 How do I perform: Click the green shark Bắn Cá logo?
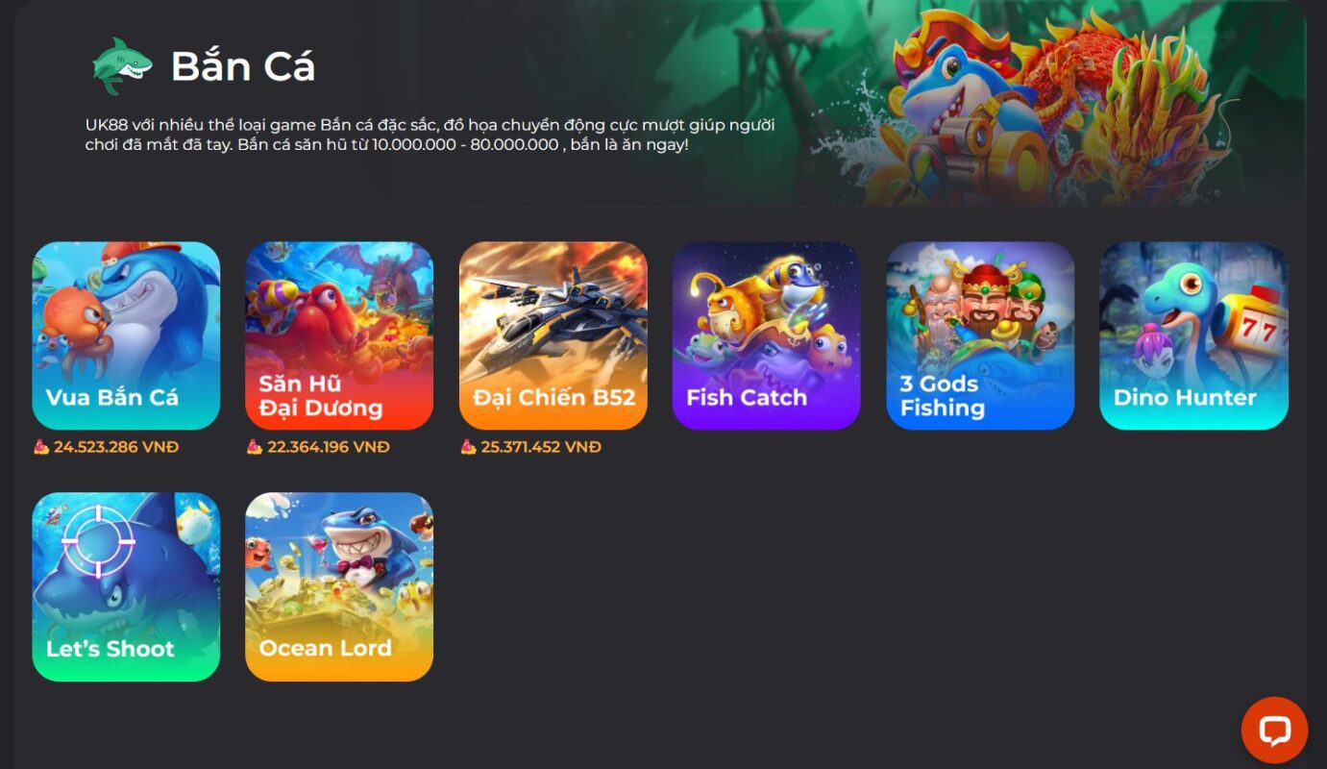(x=123, y=66)
